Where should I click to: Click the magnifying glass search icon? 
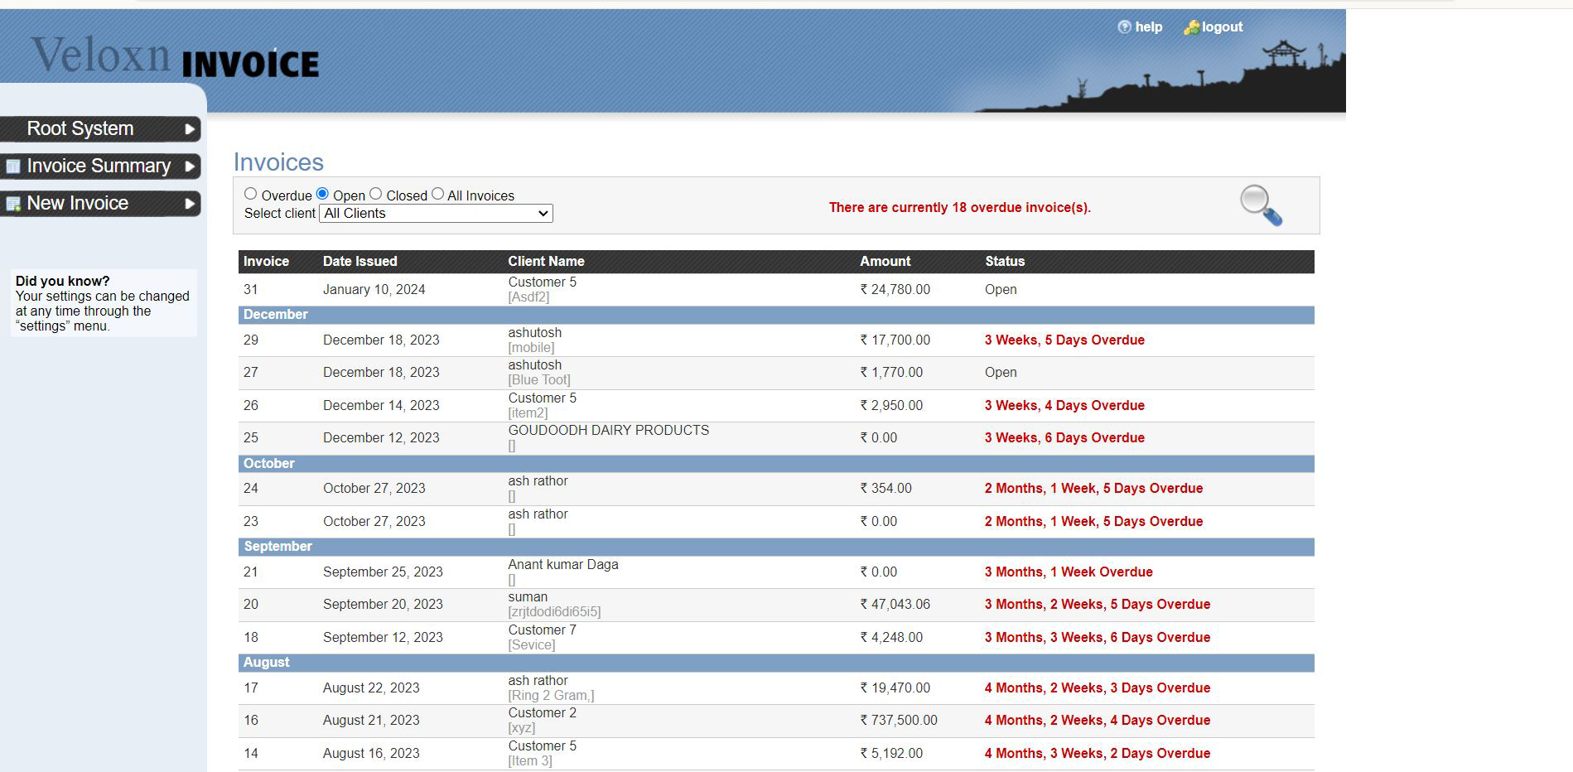1260,205
